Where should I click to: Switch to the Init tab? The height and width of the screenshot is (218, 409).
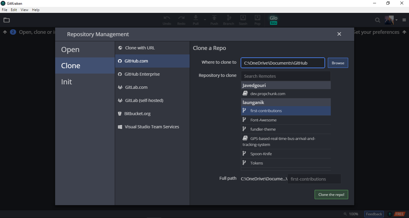pos(85,82)
